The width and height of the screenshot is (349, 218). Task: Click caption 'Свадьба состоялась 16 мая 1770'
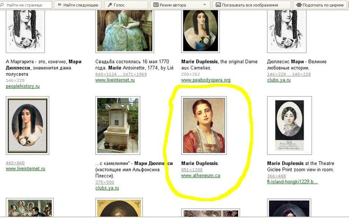coord(132,62)
